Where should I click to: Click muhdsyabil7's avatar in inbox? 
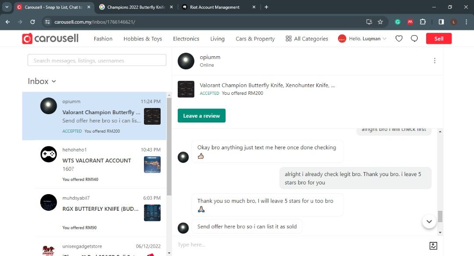(48, 202)
